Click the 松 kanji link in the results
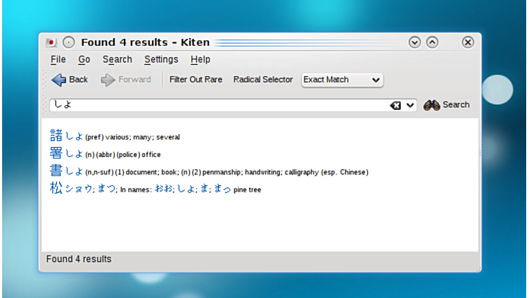 [56, 189]
